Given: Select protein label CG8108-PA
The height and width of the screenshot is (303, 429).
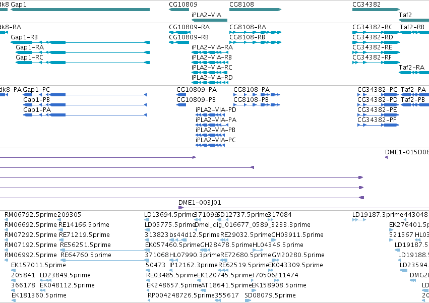Looking at the screenshot, I should (x=252, y=90).
